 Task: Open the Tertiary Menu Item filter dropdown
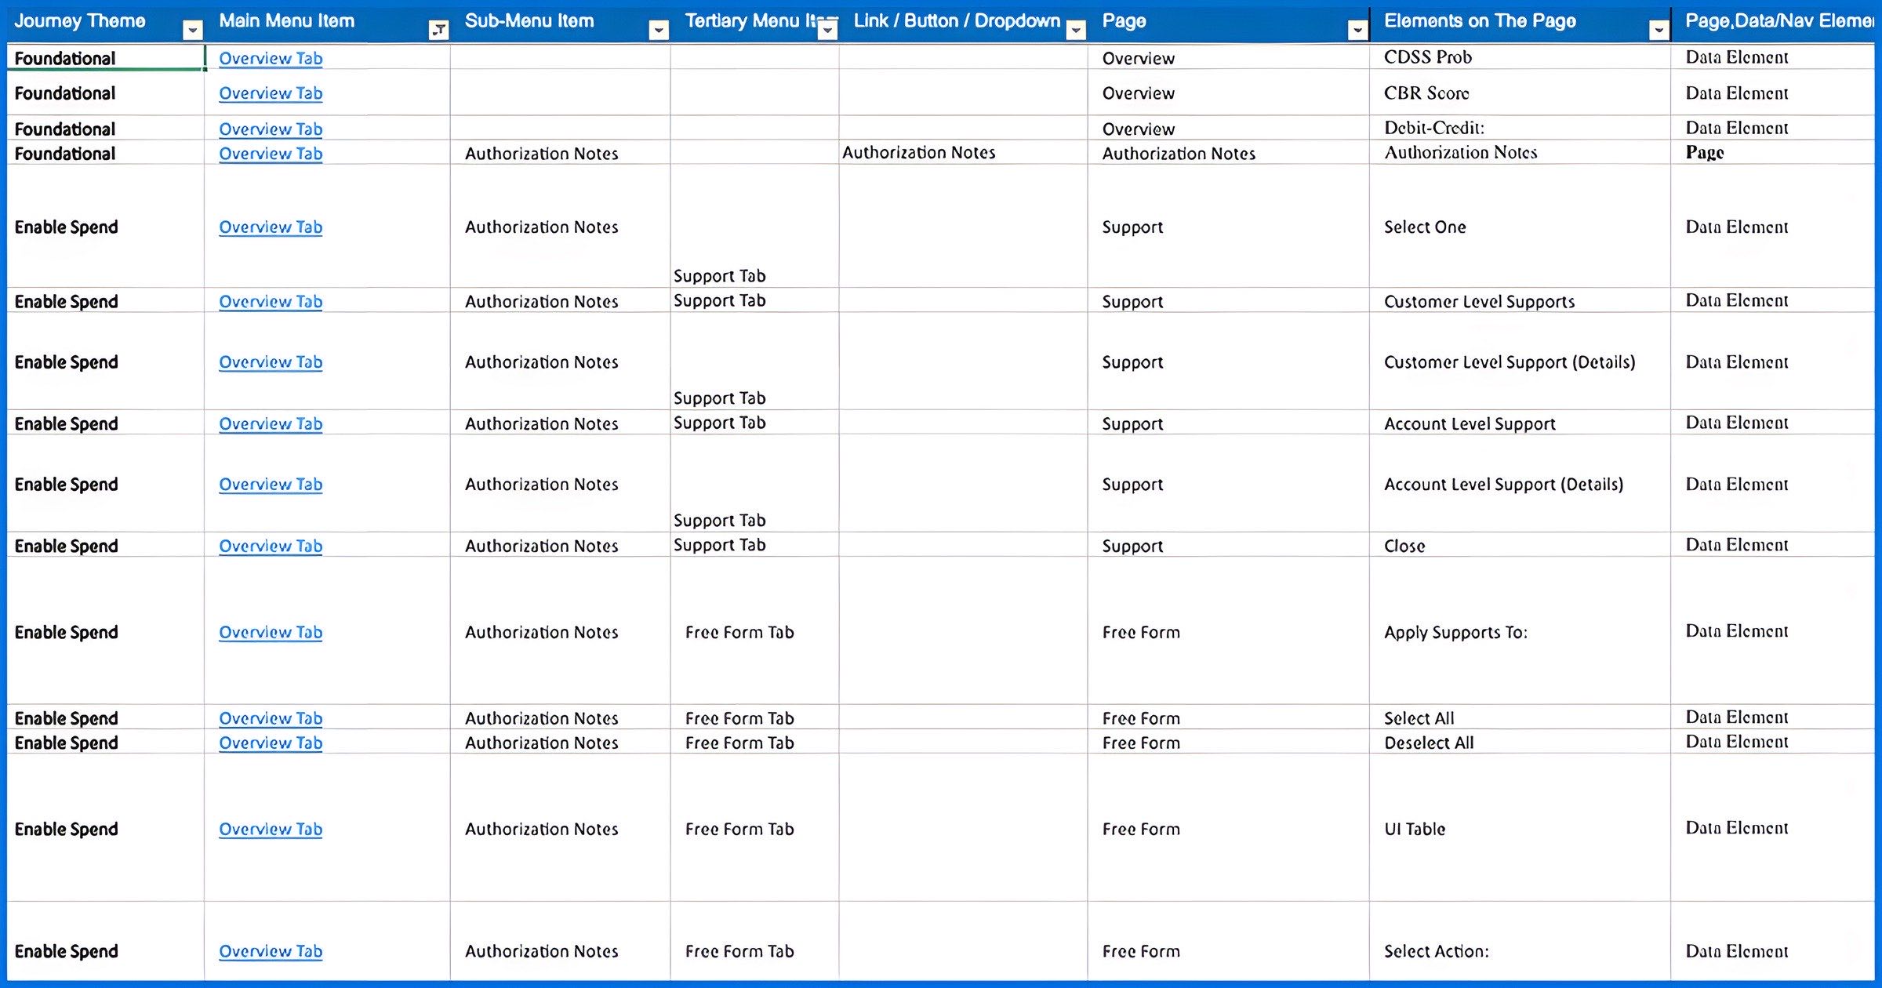[827, 30]
